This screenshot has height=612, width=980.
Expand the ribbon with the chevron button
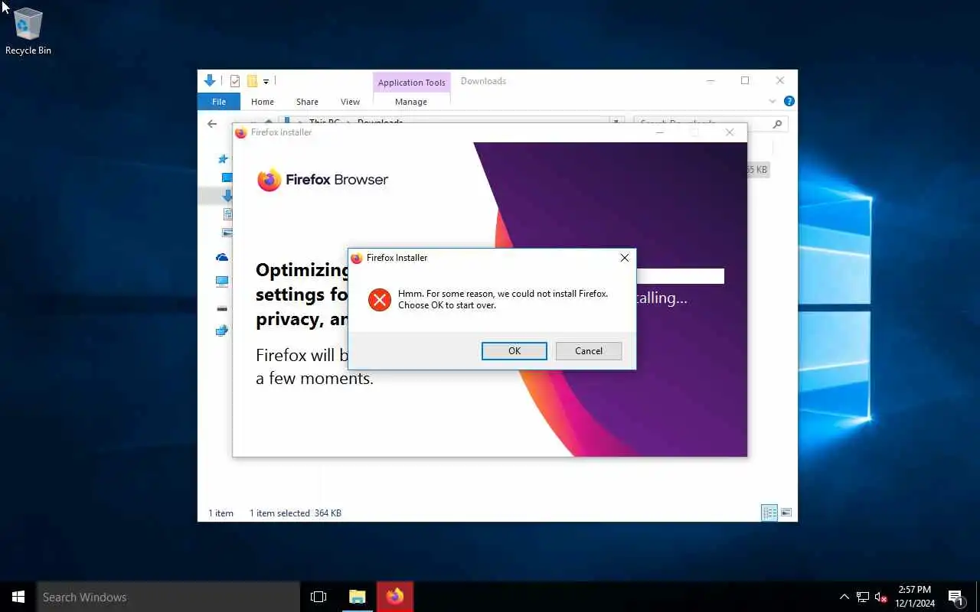pos(773,101)
